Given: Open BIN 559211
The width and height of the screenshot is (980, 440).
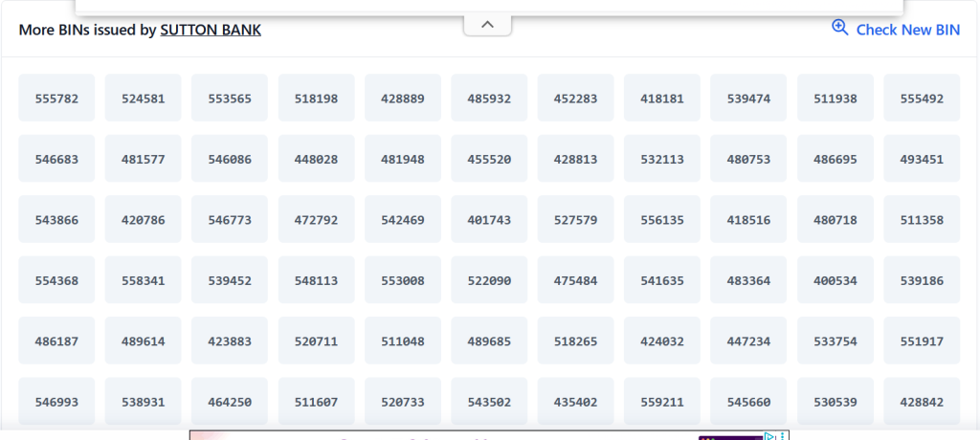Looking at the screenshot, I should [x=662, y=401].
